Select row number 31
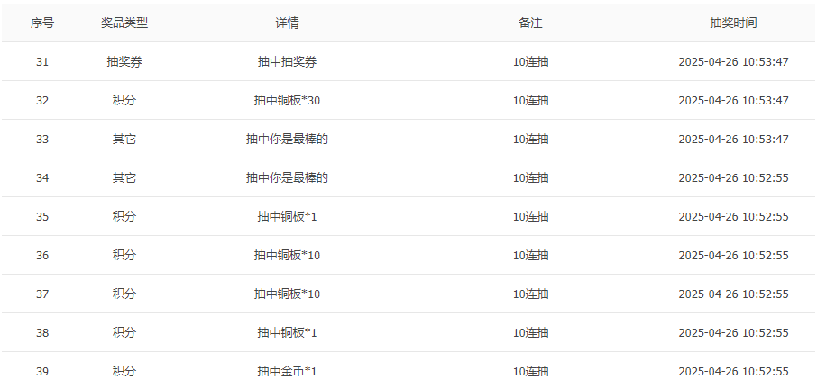The image size is (817, 389). 42,62
